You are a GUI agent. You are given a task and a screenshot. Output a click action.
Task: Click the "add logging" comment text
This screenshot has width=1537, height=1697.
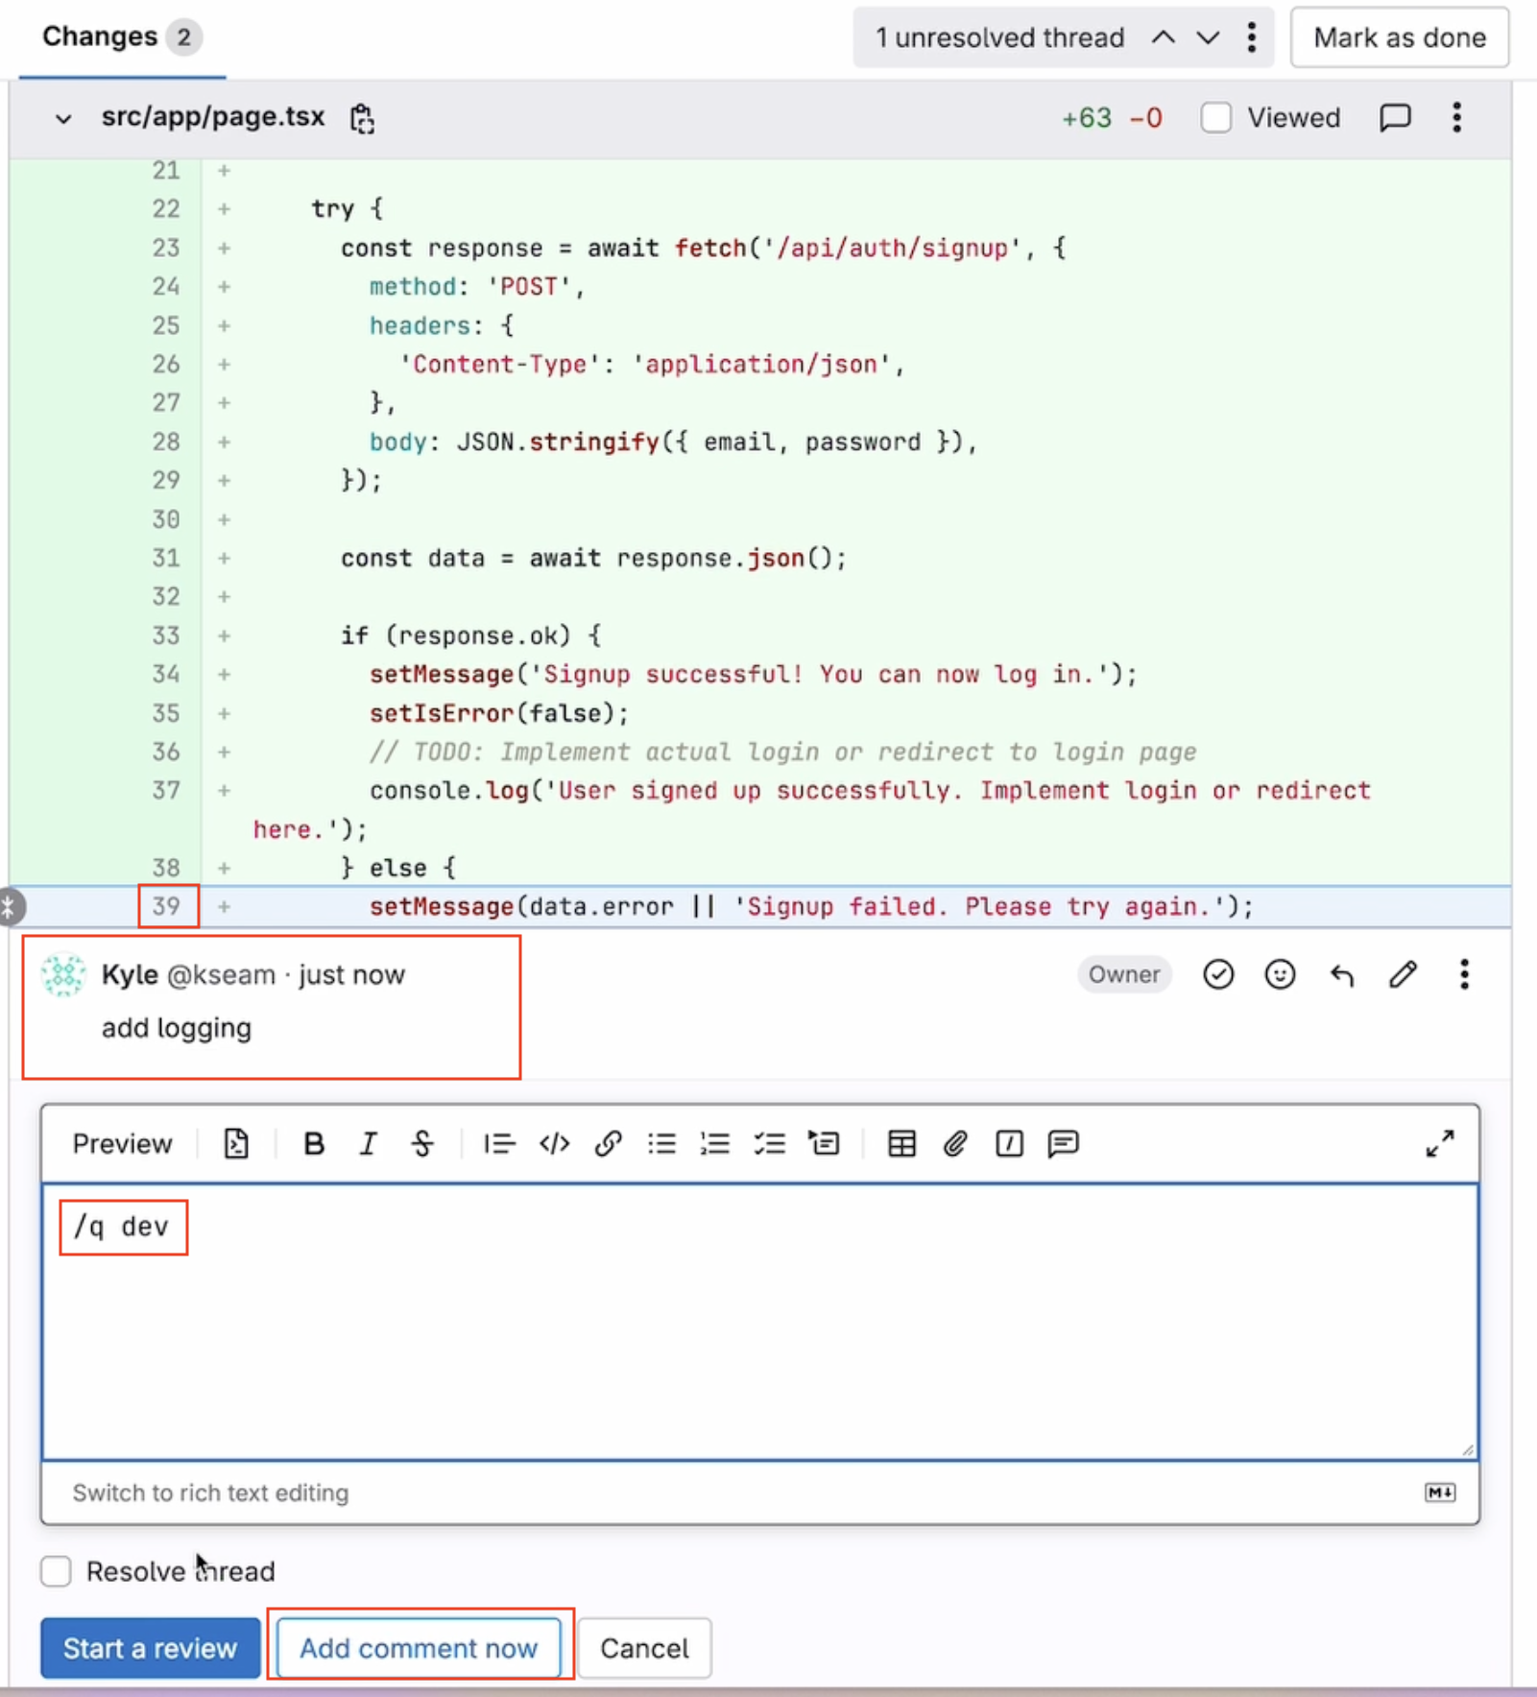(x=177, y=1028)
